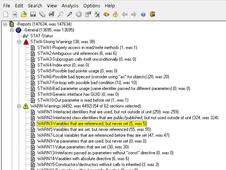Select WARN15-Constructors/destructors without inherited calls
Viewport: 226px width, 170px height.
(98, 165)
